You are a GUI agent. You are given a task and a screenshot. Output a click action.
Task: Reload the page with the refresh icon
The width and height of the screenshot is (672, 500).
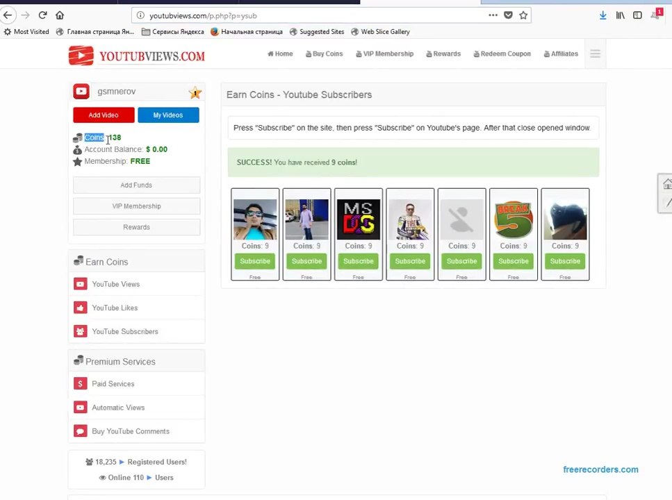(42, 15)
